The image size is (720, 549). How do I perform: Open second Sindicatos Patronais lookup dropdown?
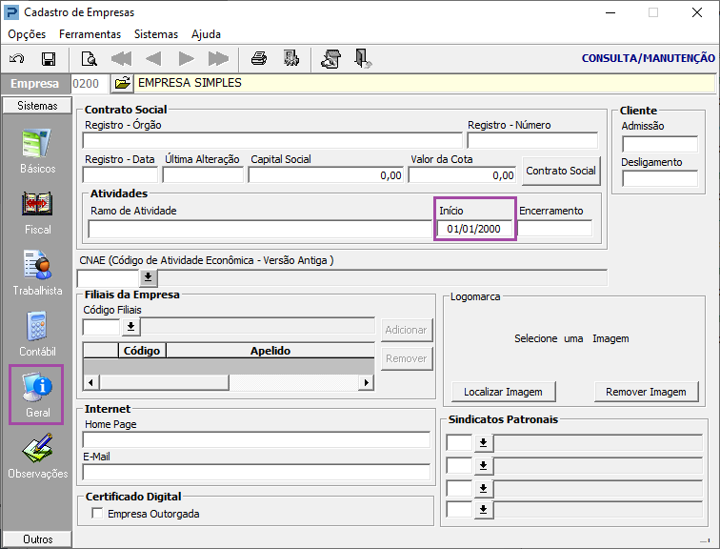click(x=483, y=465)
